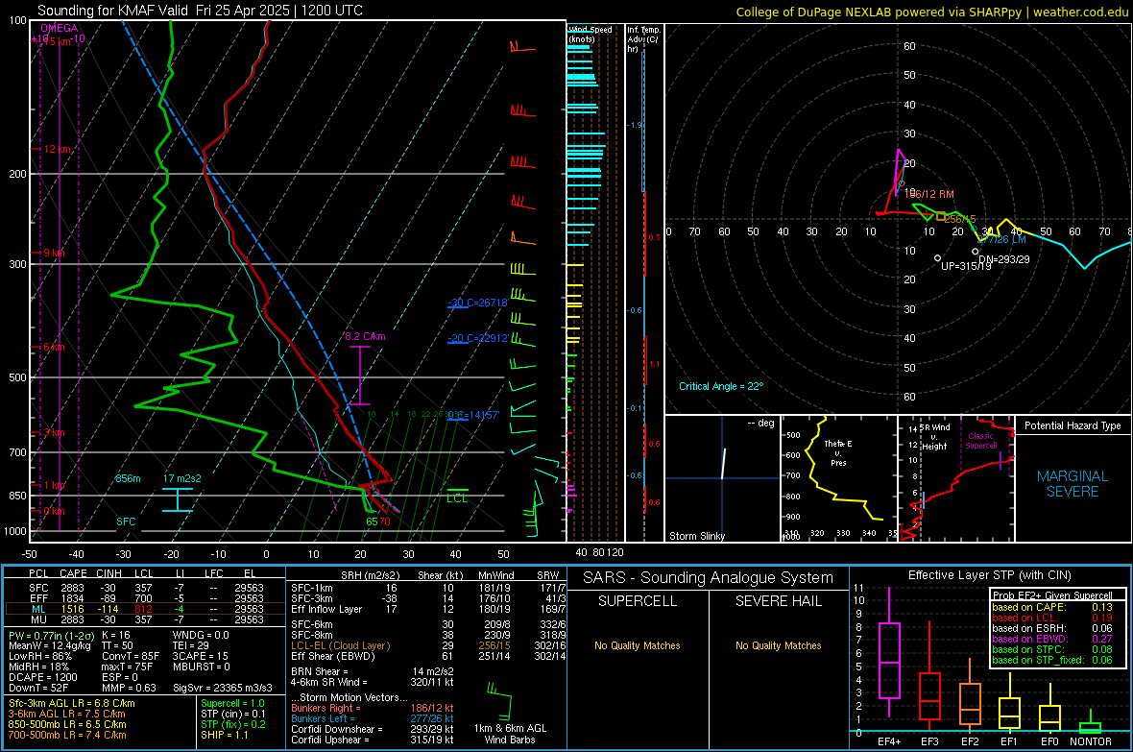This screenshot has height=752, width=1133.
Task: Select the EFF parcel row (1834 CAPE)
Action: point(145,598)
